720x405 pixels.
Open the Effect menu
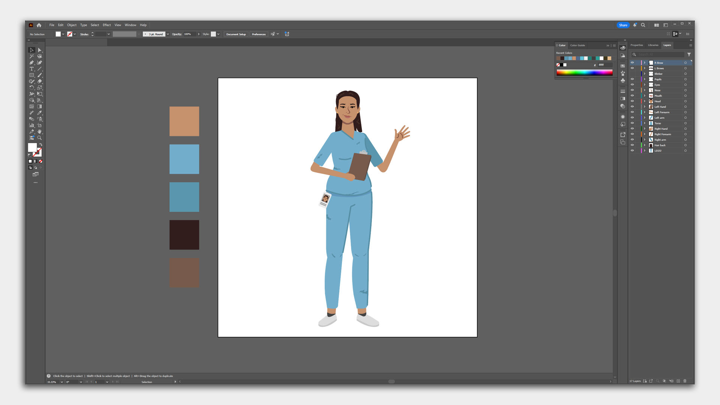tap(106, 25)
